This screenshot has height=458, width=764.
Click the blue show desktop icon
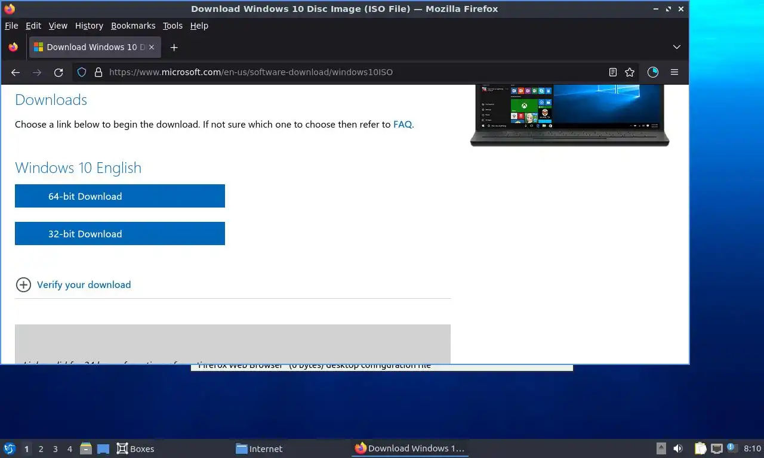click(103, 448)
